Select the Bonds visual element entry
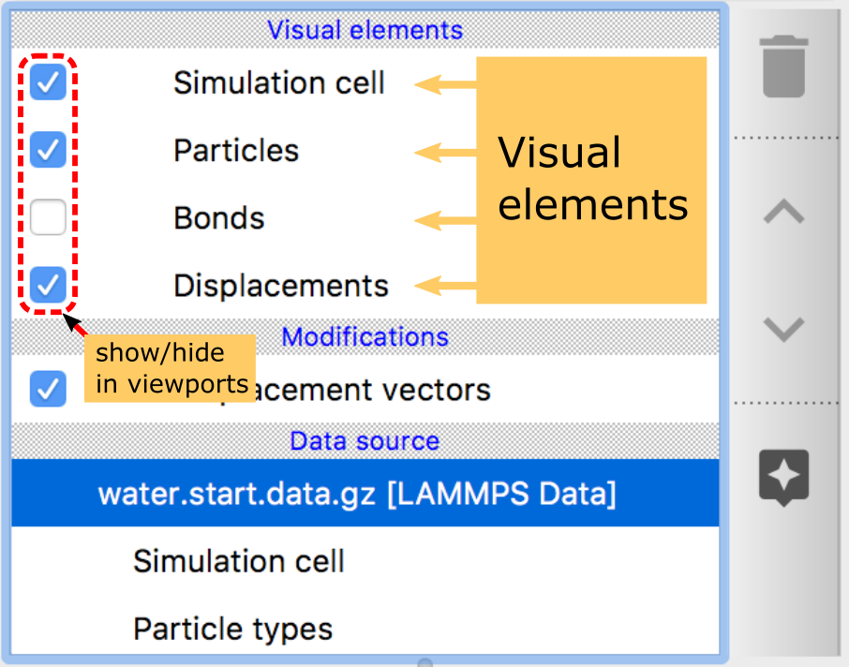 coord(219,218)
